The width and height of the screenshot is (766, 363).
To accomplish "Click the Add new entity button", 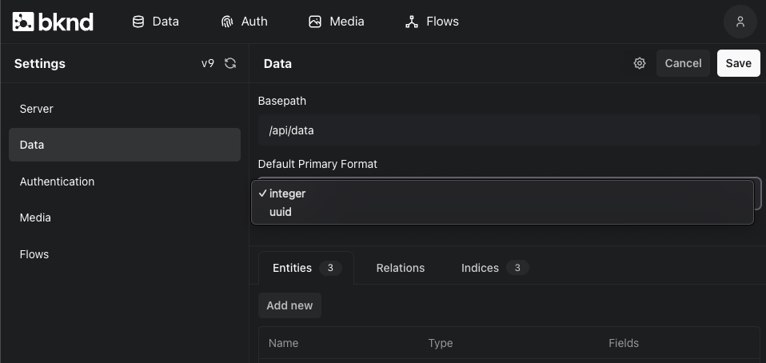I will 289,305.
